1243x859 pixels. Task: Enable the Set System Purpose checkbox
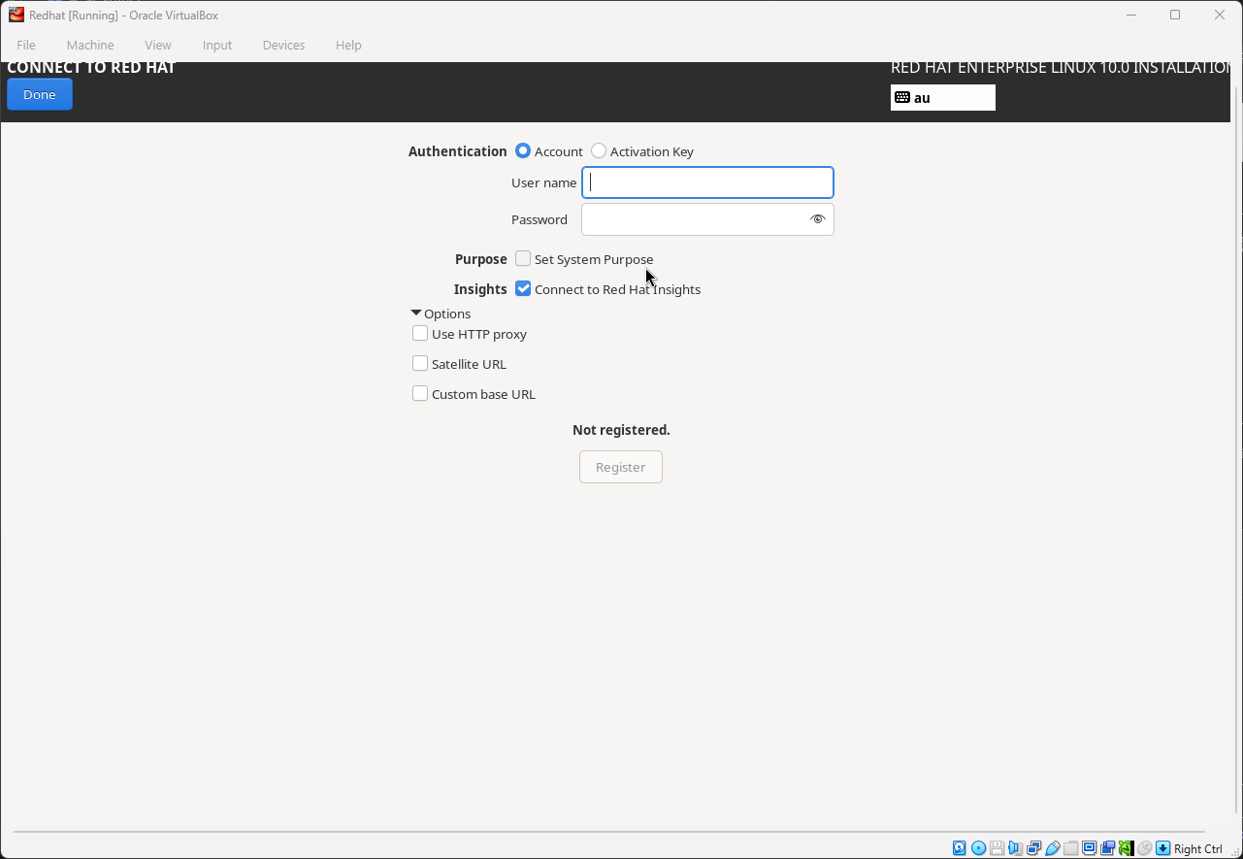523,258
